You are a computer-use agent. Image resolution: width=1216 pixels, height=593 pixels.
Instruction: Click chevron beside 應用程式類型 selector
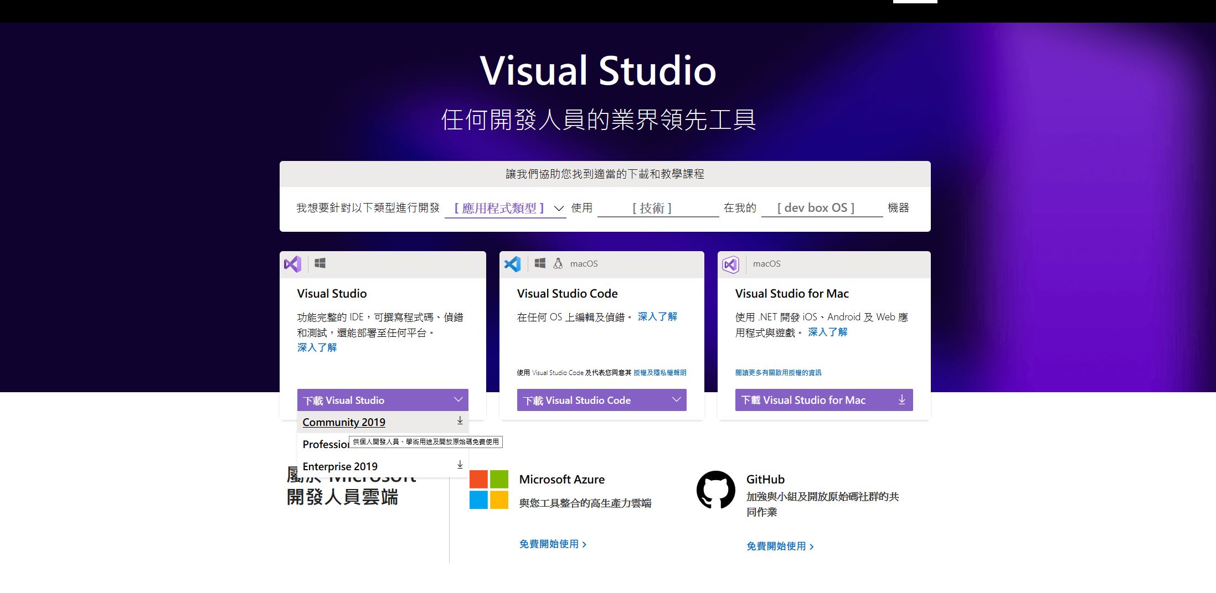click(x=559, y=209)
